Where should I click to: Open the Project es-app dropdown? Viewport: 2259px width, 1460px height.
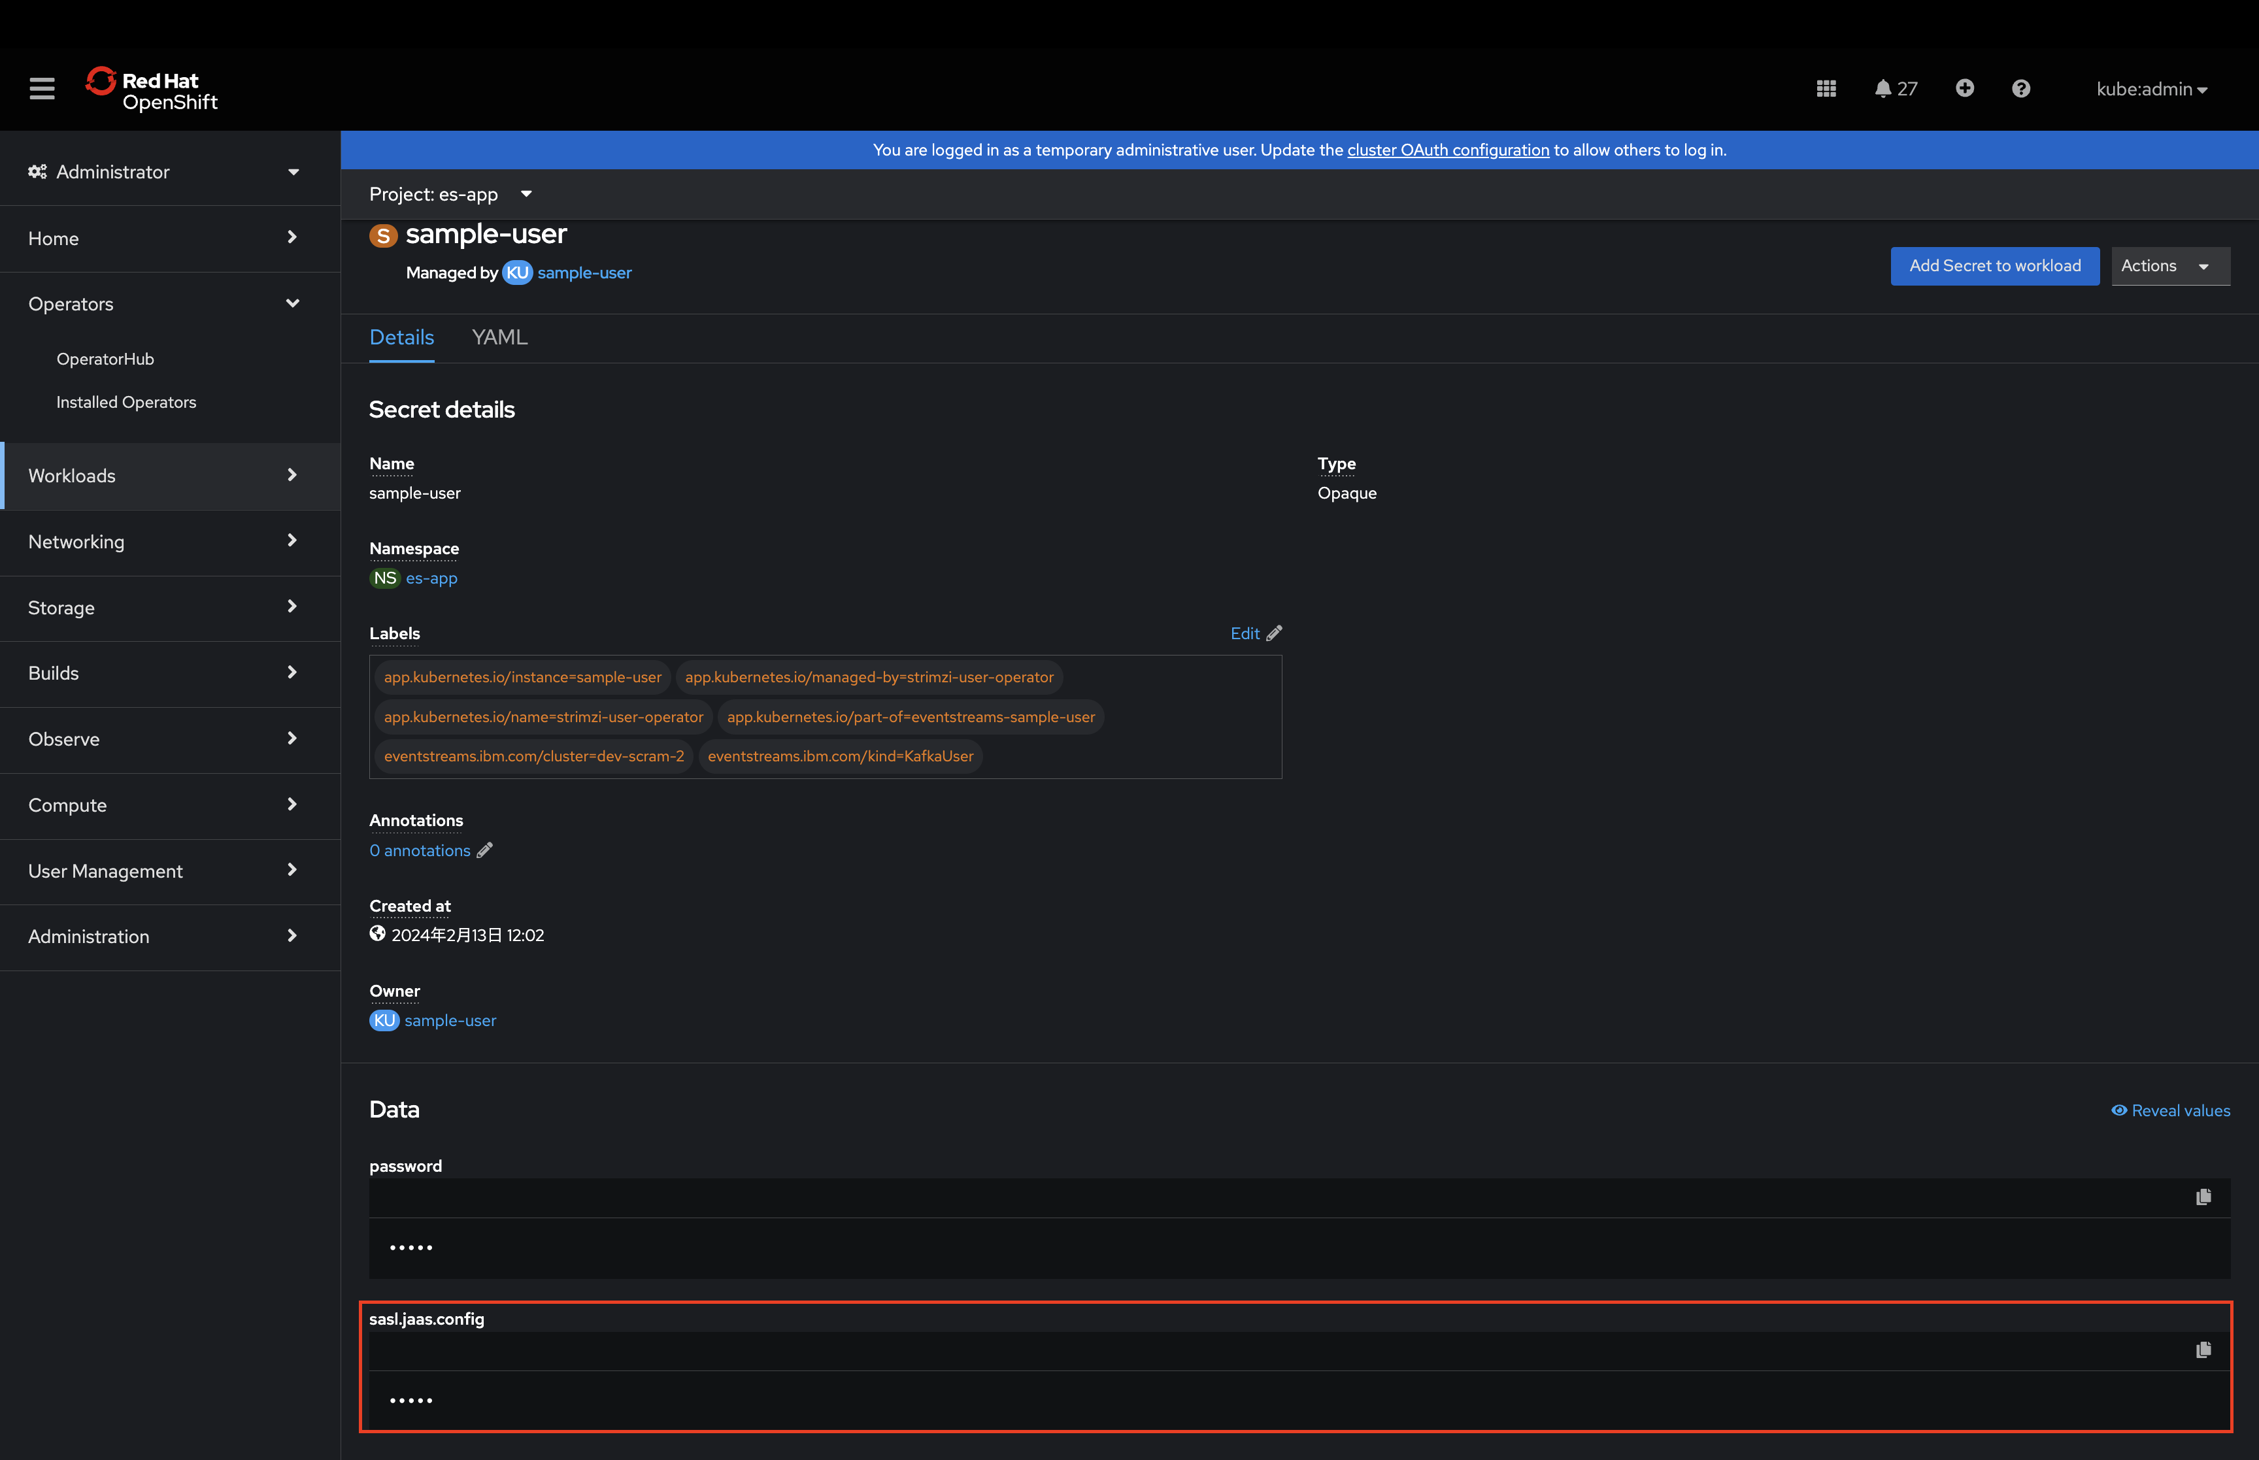(450, 194)
